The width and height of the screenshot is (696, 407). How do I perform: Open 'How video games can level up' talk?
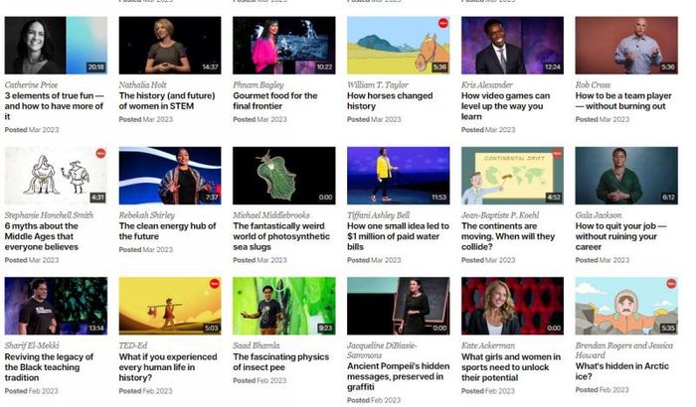click(505, 106)
